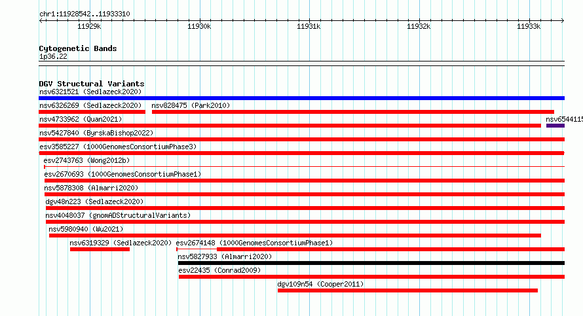Click the dgv48n223 red bar
The width and height of the screenshot is (583, 316).
(305, 208)
